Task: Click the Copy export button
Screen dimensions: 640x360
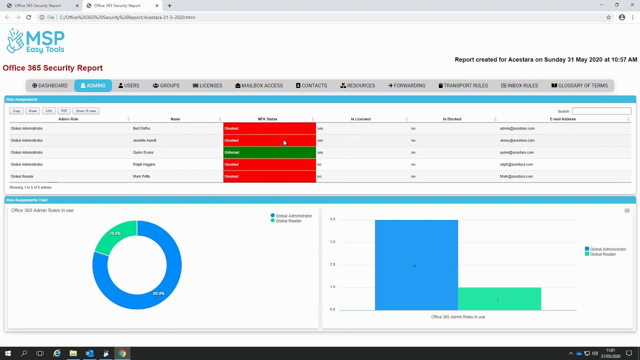Action: point(16,111)
